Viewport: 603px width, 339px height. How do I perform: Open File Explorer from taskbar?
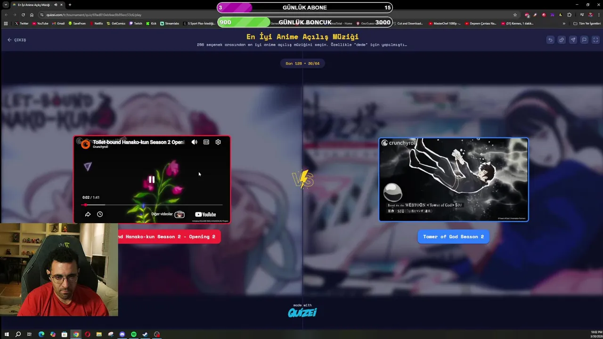99,334
